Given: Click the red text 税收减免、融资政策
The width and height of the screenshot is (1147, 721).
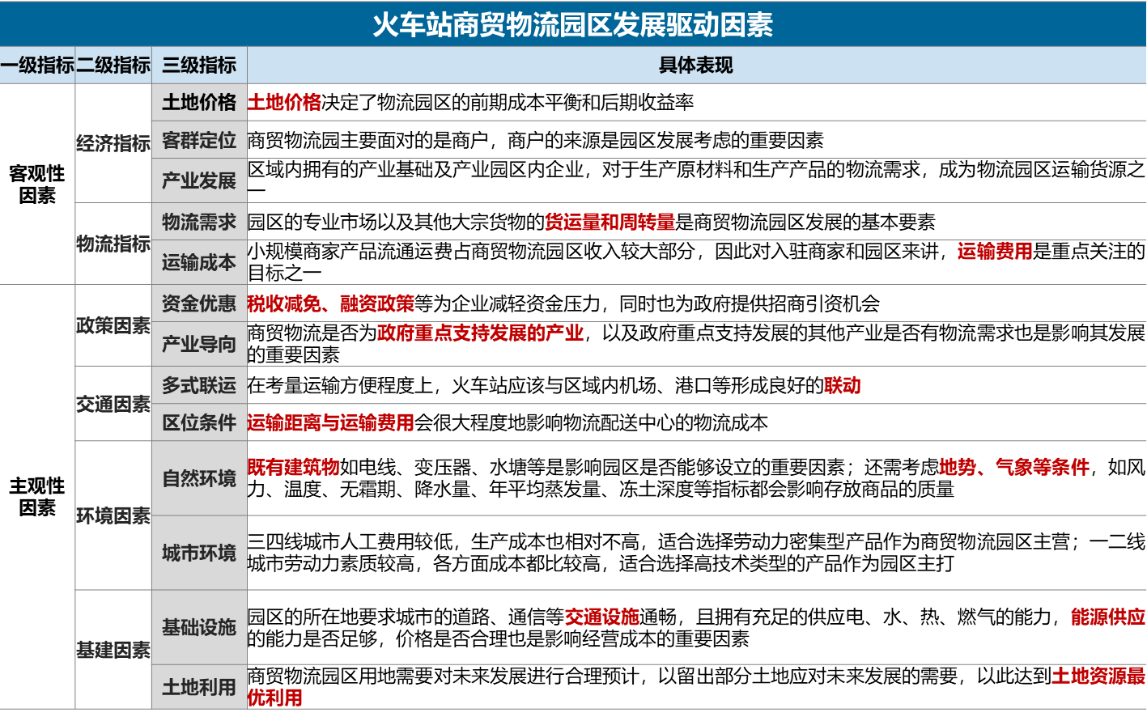Looking at the screenshot, I should click(330, 304).
